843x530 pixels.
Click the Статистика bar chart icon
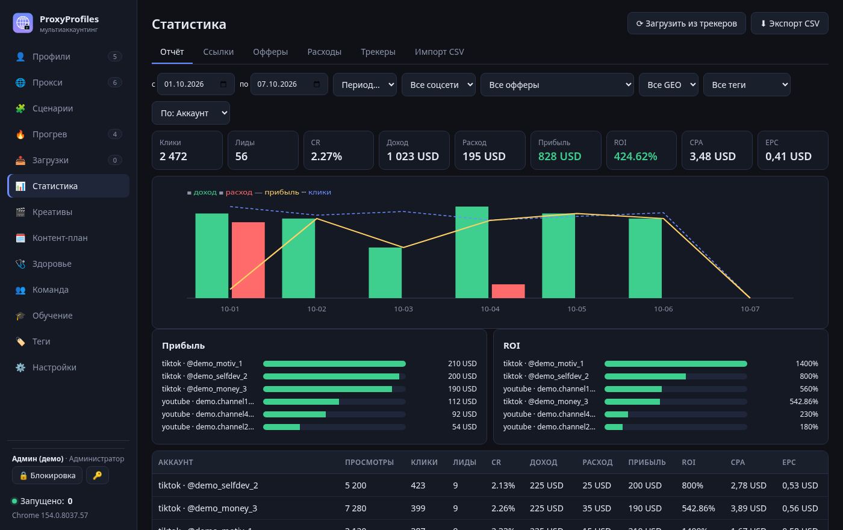[20, 186]
